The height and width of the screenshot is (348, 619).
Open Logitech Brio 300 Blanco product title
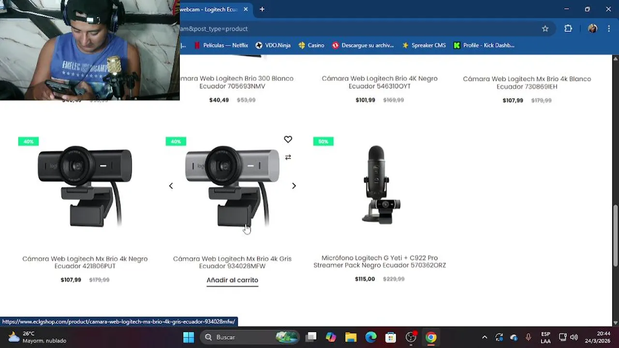click(x=236, y=82)
